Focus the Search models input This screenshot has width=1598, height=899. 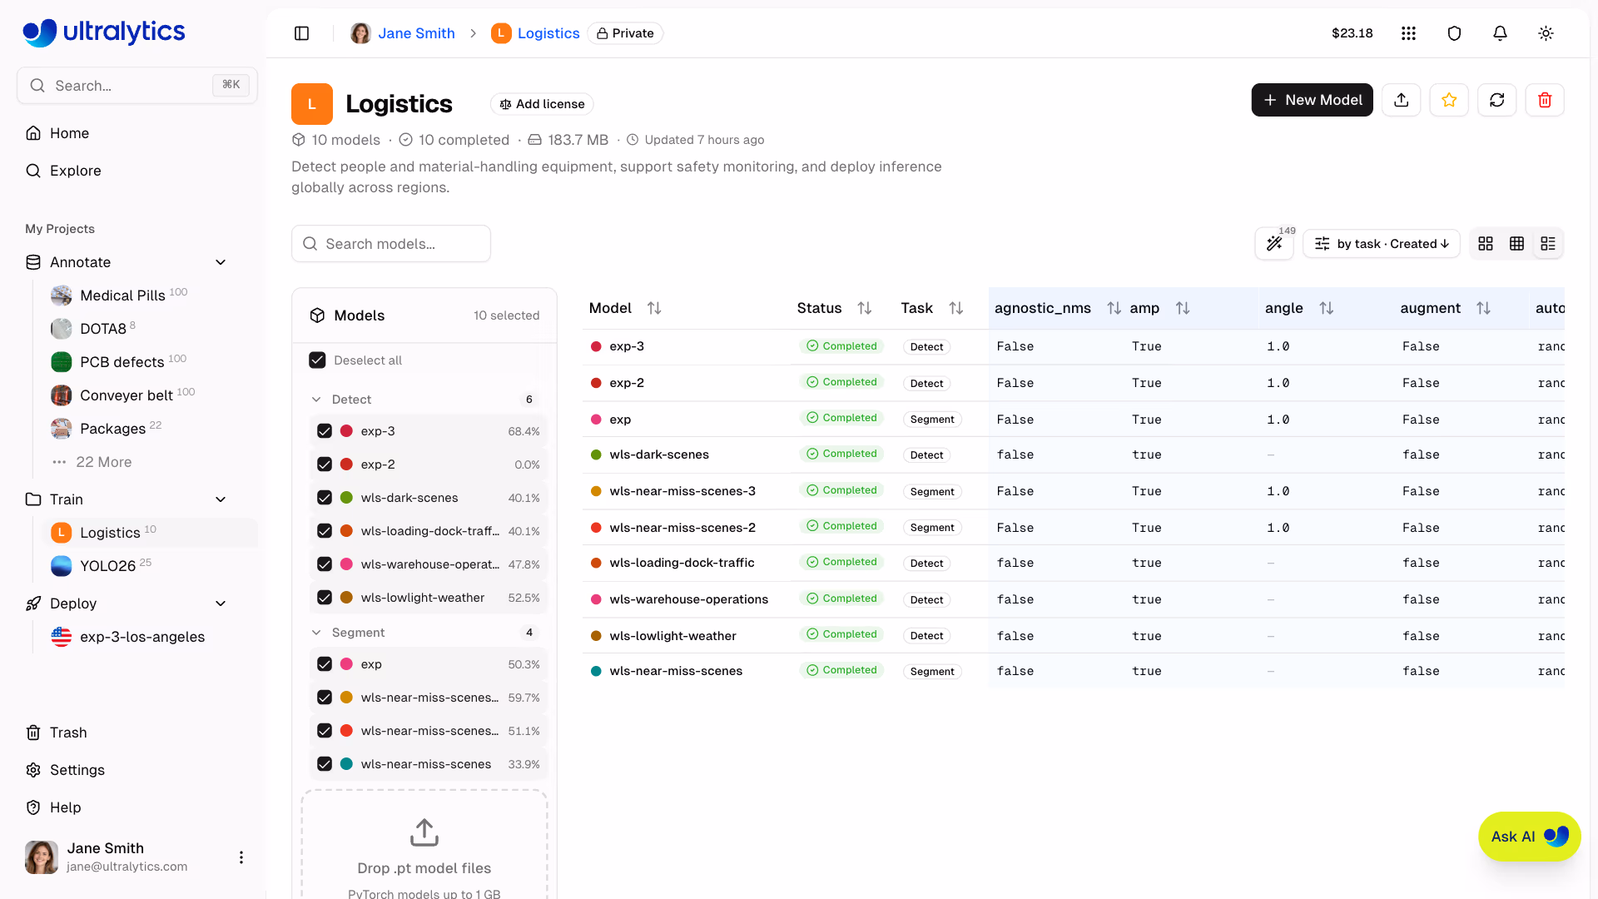tap(391, 244)
